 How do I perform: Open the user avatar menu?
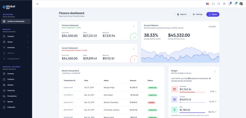point(241,4)
